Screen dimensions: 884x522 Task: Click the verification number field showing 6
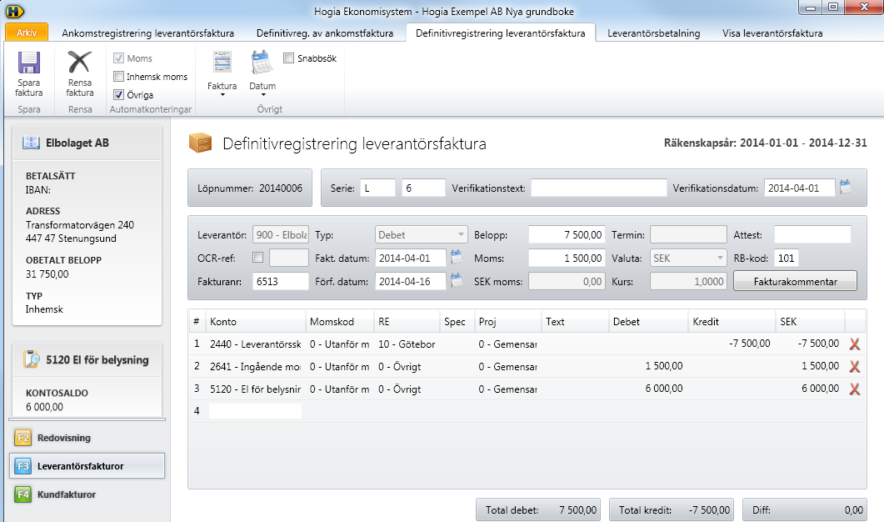pos(423,188)
